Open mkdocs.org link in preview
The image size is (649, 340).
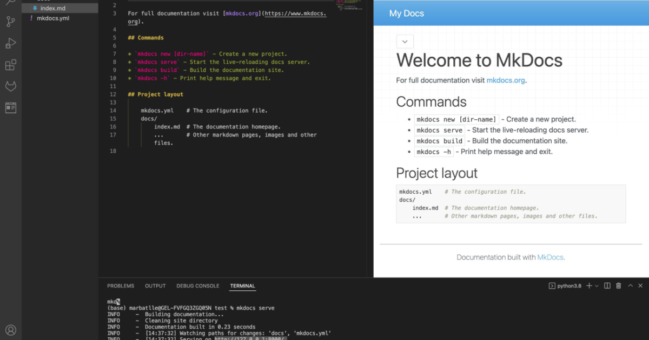click(x=506, y=80)
